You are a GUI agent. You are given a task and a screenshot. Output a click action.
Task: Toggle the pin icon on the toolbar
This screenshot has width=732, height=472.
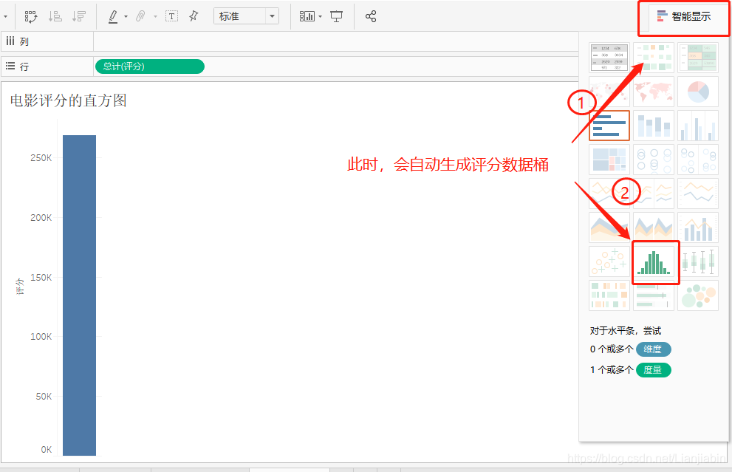coord(194,16)
